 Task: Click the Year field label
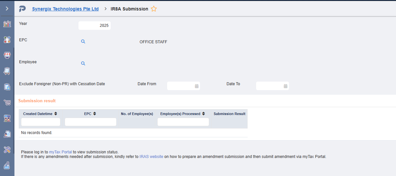(23, 24)
